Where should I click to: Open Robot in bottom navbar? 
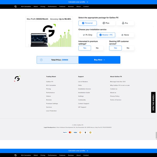point(36,155)
